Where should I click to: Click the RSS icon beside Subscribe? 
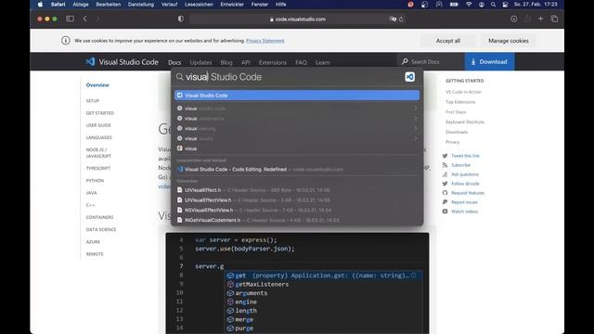[x=445, y=165]
